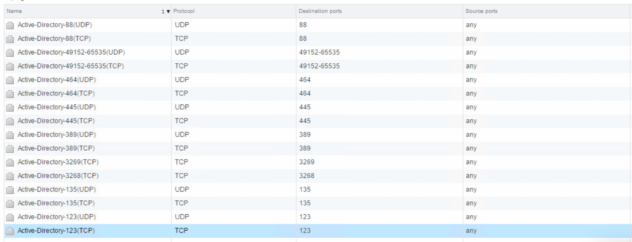Click the icon beside Active-Directory-389(UDP)
632x242 pixels.
point(10,135)
